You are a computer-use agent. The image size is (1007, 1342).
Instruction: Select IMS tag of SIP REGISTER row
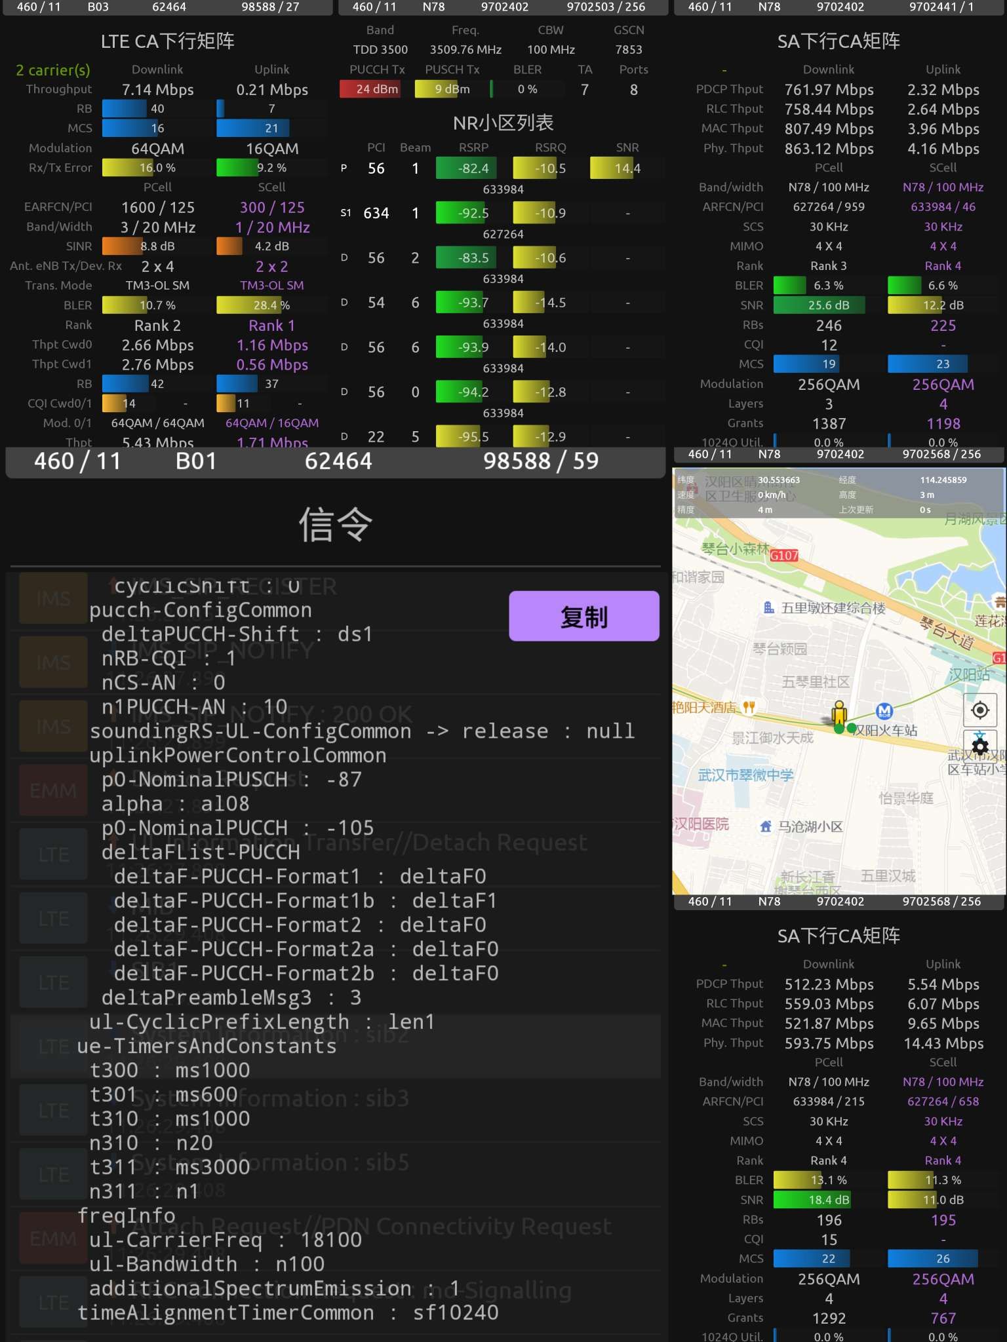(54, 598)
